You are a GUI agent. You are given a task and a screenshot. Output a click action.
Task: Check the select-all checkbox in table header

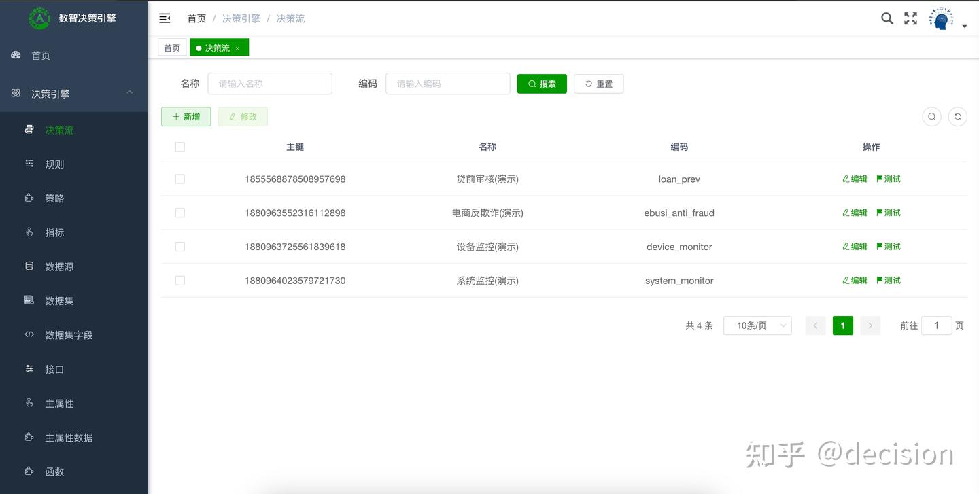[179, 146]
